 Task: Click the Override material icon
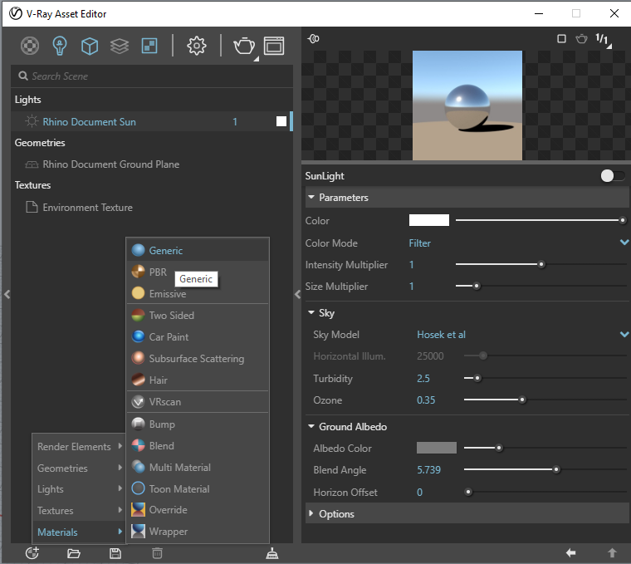point(138,510)
